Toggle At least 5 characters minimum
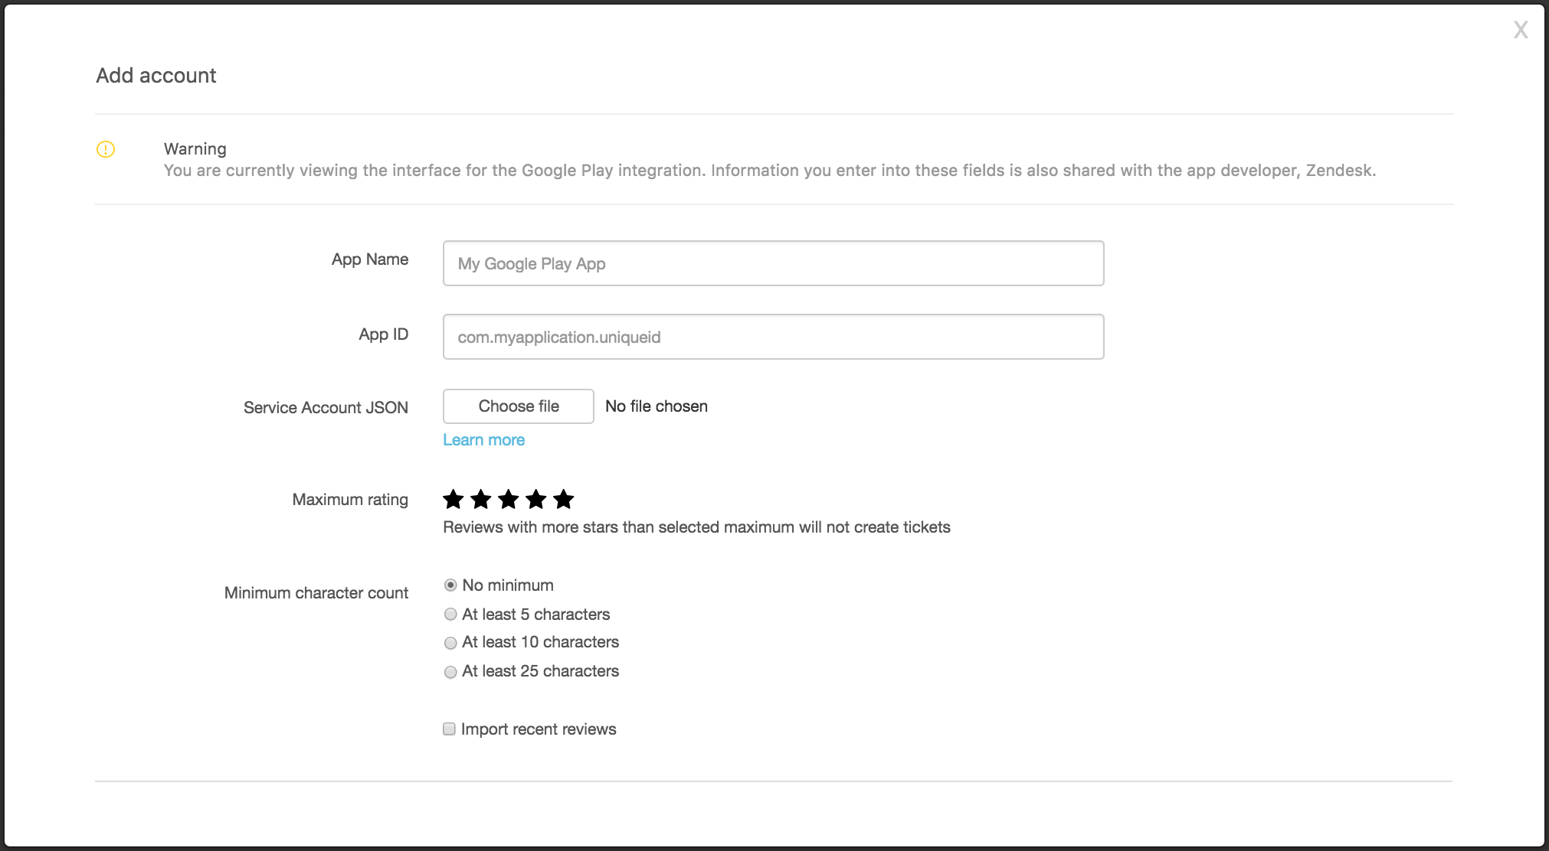Screen dimensions: 1549x851 pos(450,615)
